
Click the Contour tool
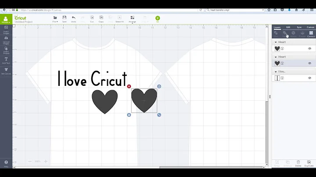311,34
